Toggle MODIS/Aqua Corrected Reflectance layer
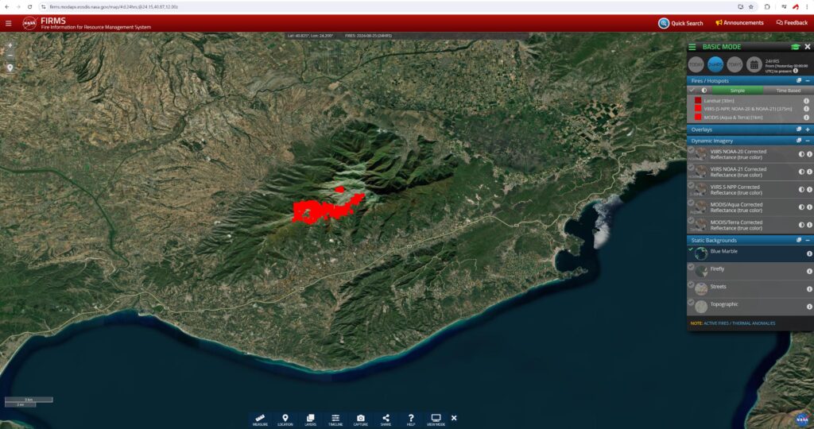This screenshot has height=429, width=814. tap(691, 202)
